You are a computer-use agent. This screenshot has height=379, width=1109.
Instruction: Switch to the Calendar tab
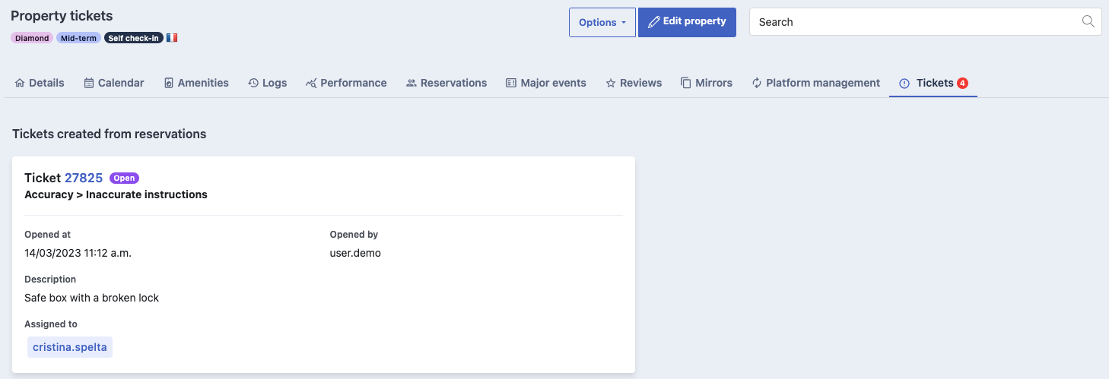(114, 83)
